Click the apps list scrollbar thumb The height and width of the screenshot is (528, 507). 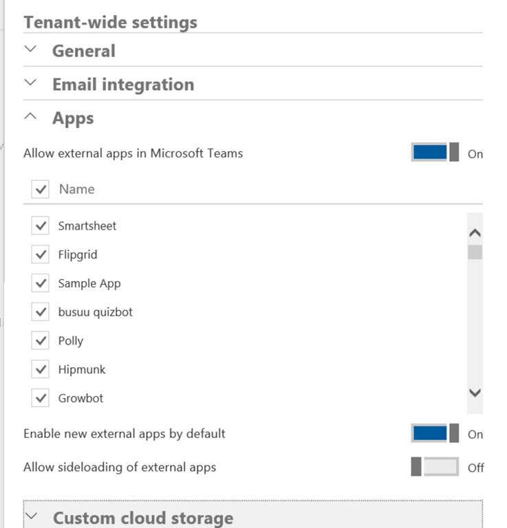(475, 252)
